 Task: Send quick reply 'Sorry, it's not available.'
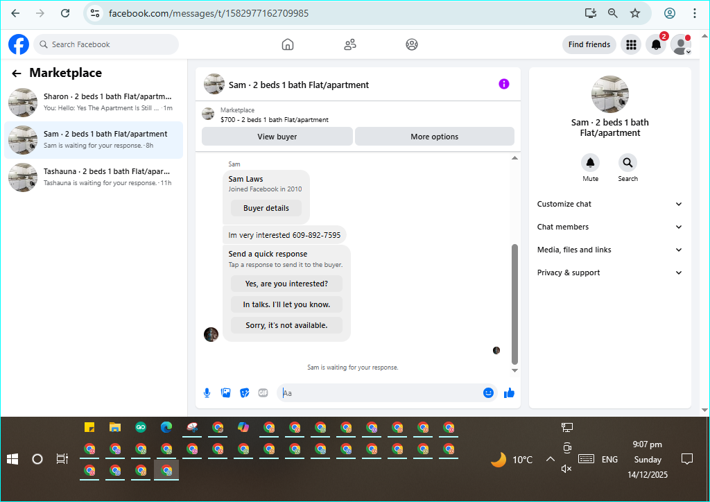tap(286, 325)
